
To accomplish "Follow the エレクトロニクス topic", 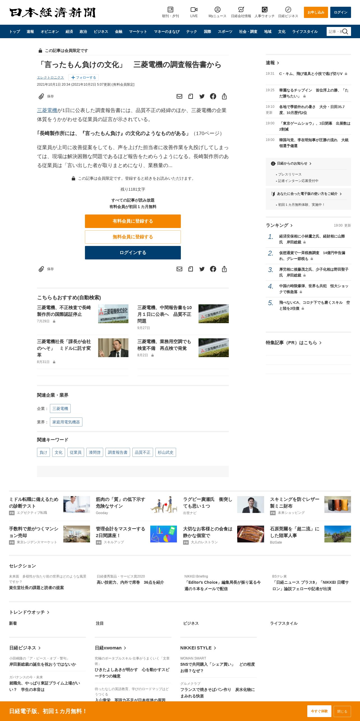I will [84, 77].
